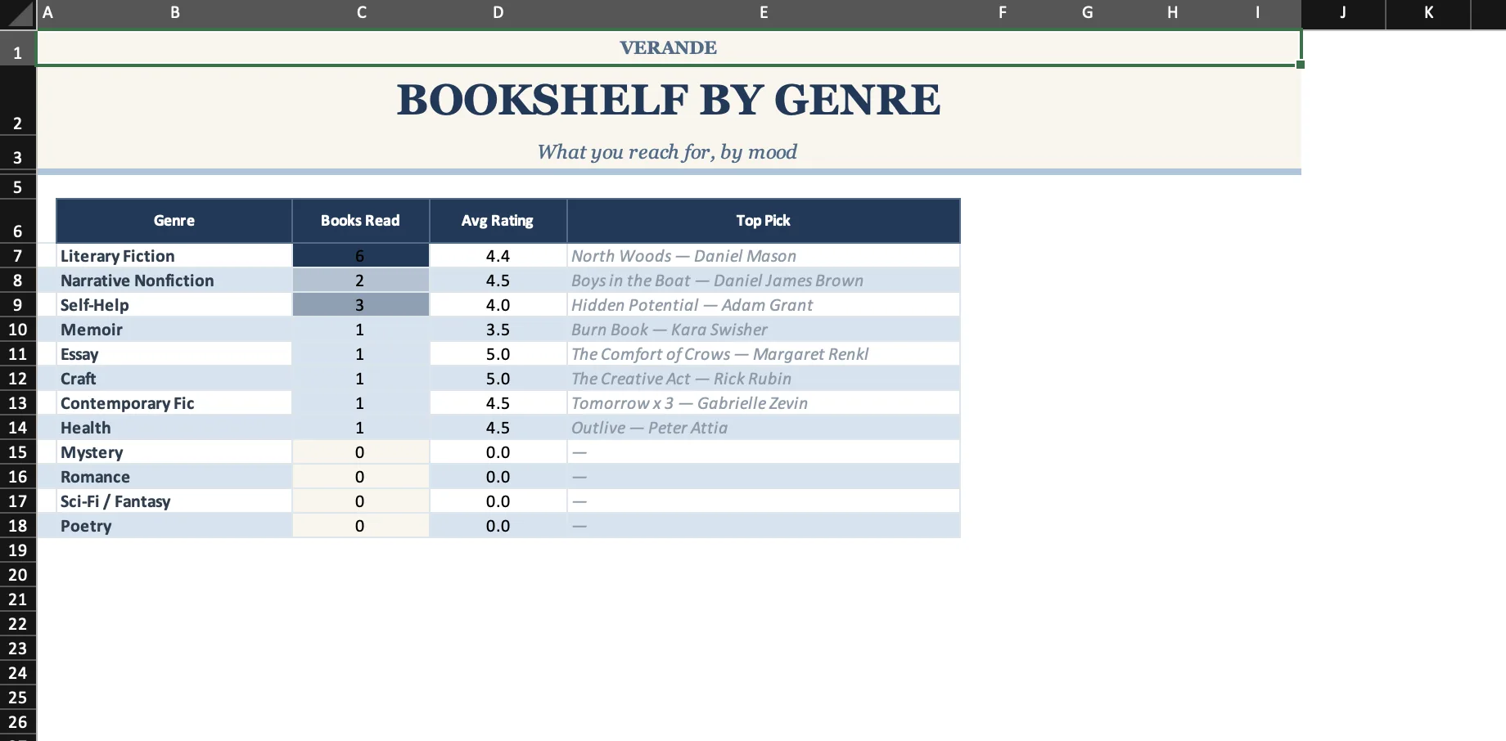Click the Top Pick header cell
1506x741 pixels.
click(764, 221)
